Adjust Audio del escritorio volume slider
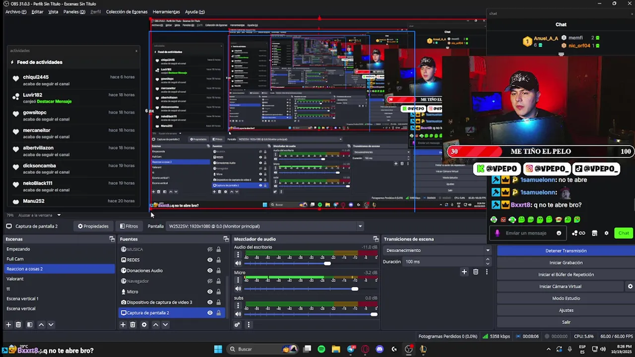635x357 pixels. point(327,263)
